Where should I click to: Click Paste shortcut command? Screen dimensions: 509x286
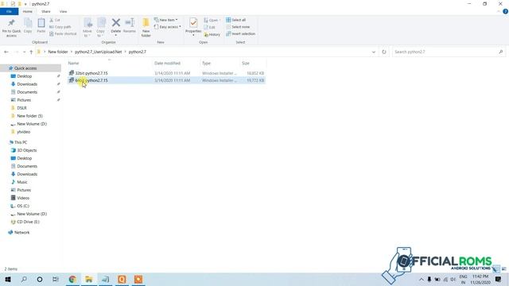(63, 33)
